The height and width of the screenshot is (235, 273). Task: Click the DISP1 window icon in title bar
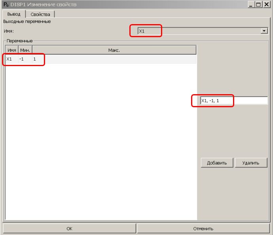tap(5, 4)
